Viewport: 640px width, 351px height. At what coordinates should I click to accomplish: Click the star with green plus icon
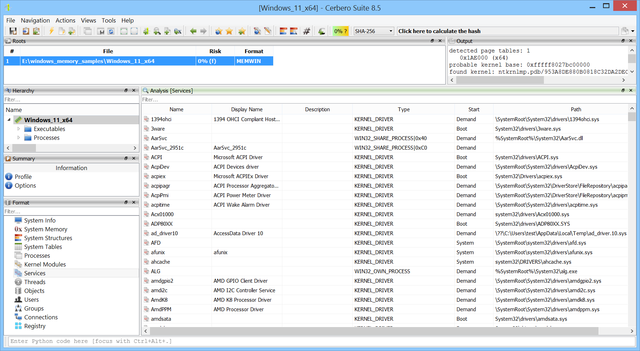click(242, 31)
